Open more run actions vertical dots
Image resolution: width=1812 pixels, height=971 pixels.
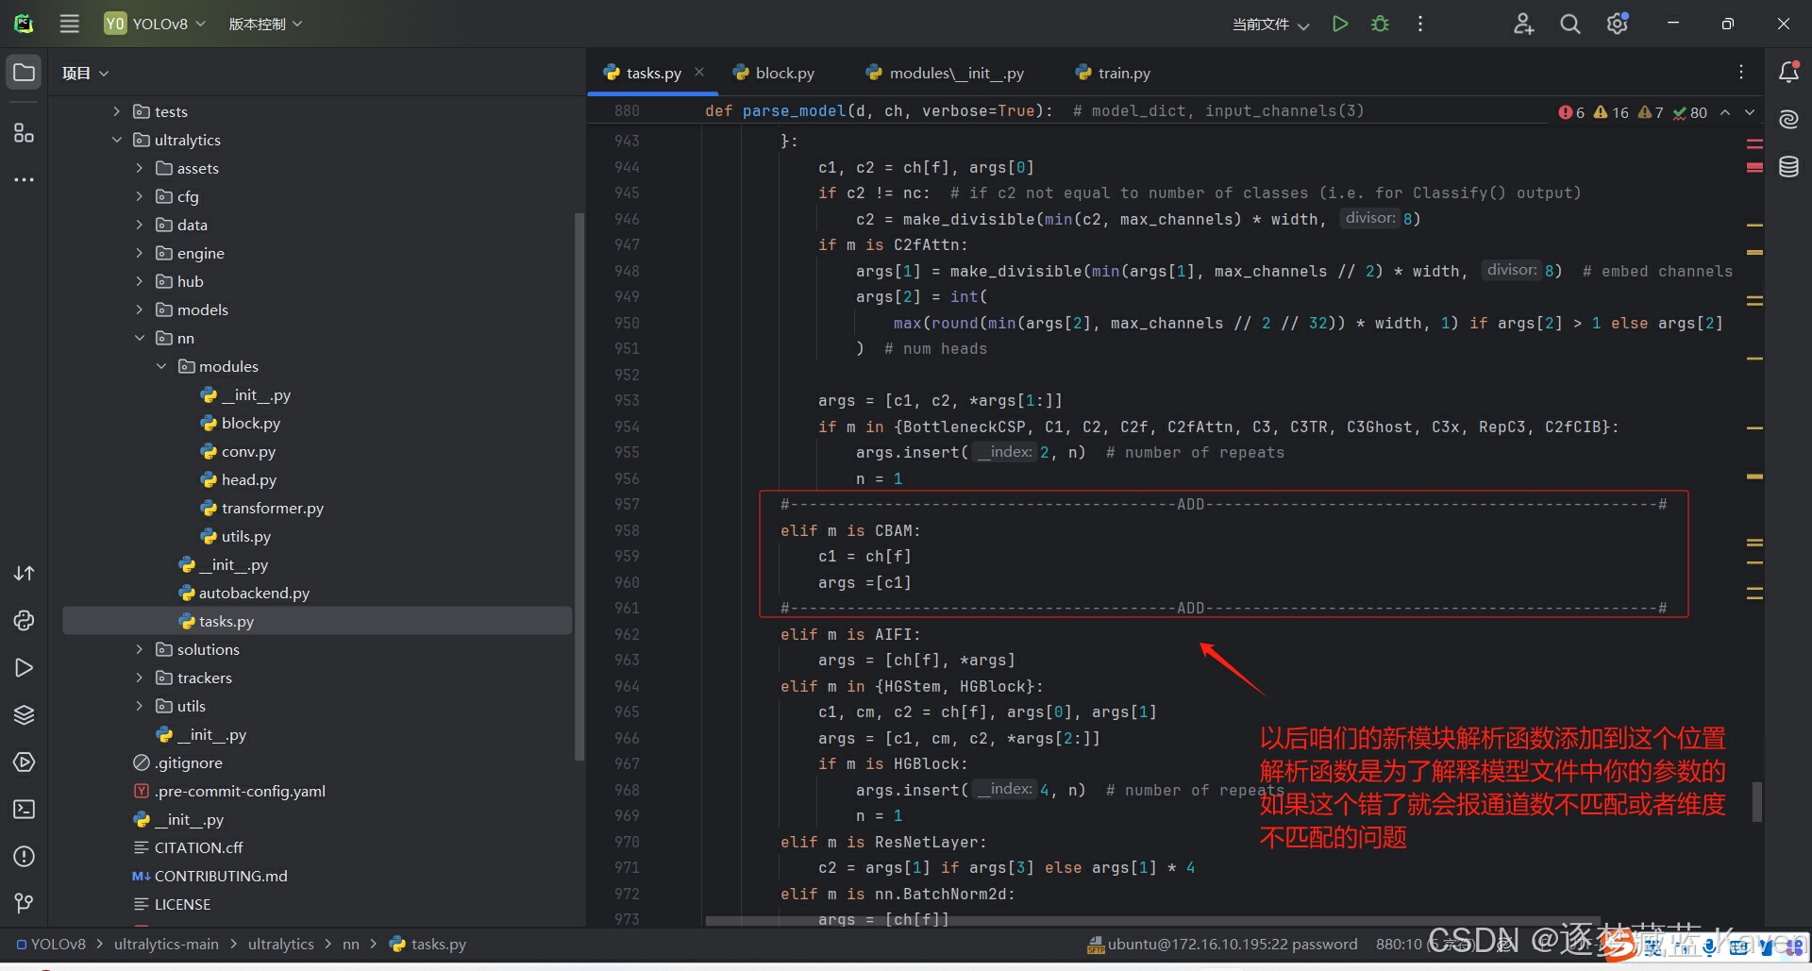1419,24
